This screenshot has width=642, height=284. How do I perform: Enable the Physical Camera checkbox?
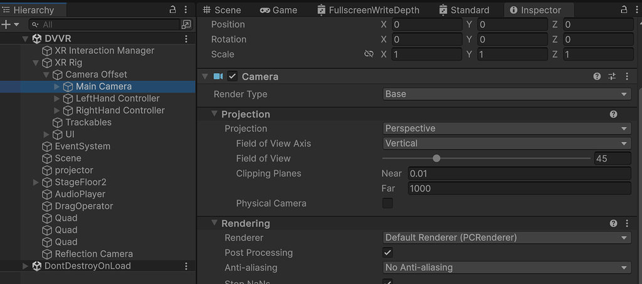coord(387,203)
